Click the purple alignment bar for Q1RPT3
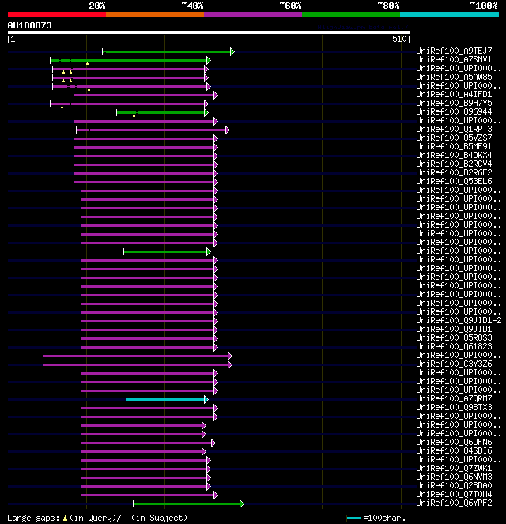The width and height of the screenshot is (506, 524). [x=151, y=130]
